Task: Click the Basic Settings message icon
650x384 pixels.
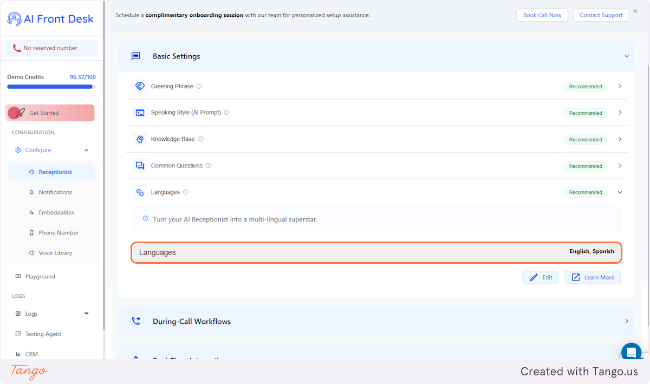Action: click(136, 56)
